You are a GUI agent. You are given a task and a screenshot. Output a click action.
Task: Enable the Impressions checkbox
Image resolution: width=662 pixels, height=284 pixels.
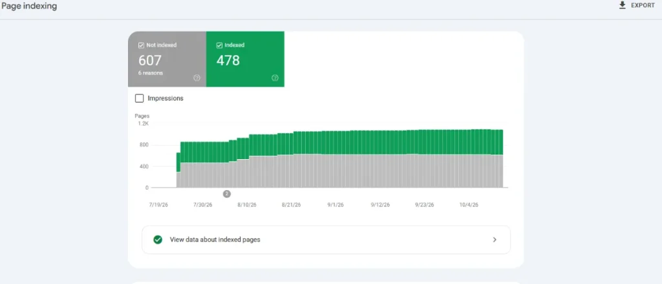point(140,98)
